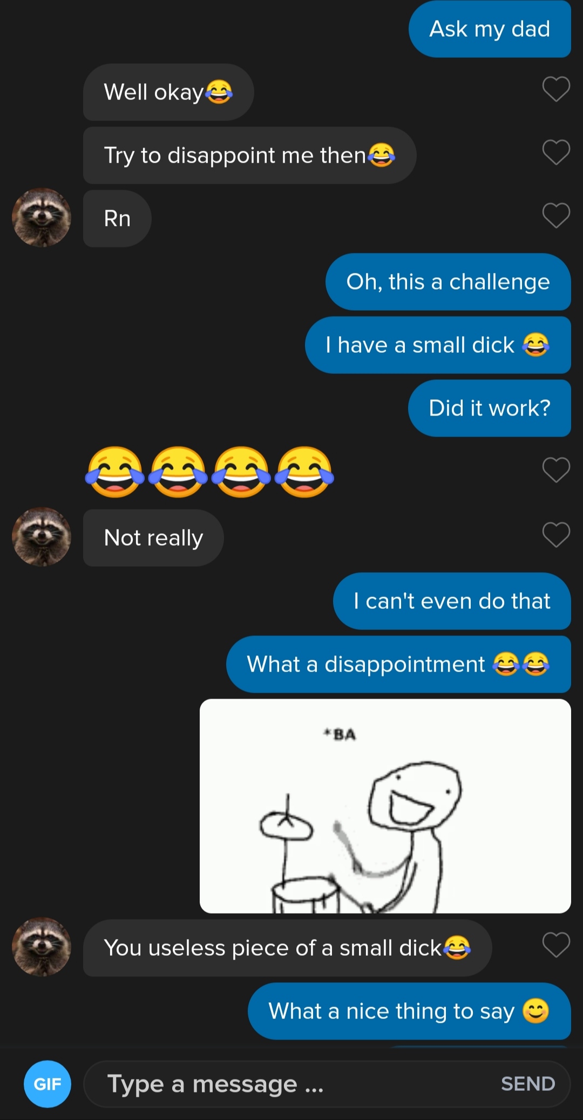Heart the "Rn" message
Screen dimensions: 583x1120
pos(556,216)
